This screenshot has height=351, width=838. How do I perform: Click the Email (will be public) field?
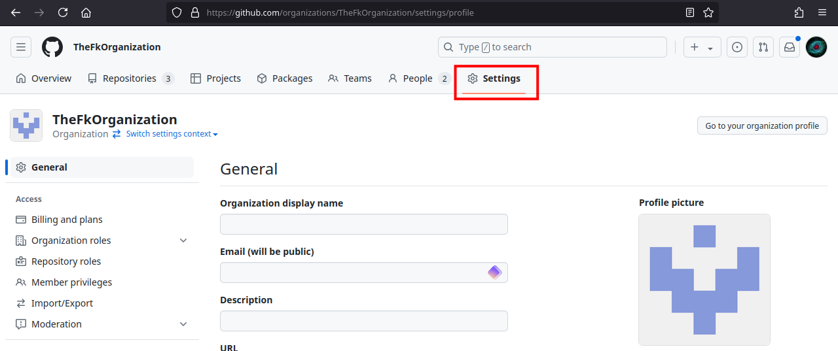pos(364,273)
